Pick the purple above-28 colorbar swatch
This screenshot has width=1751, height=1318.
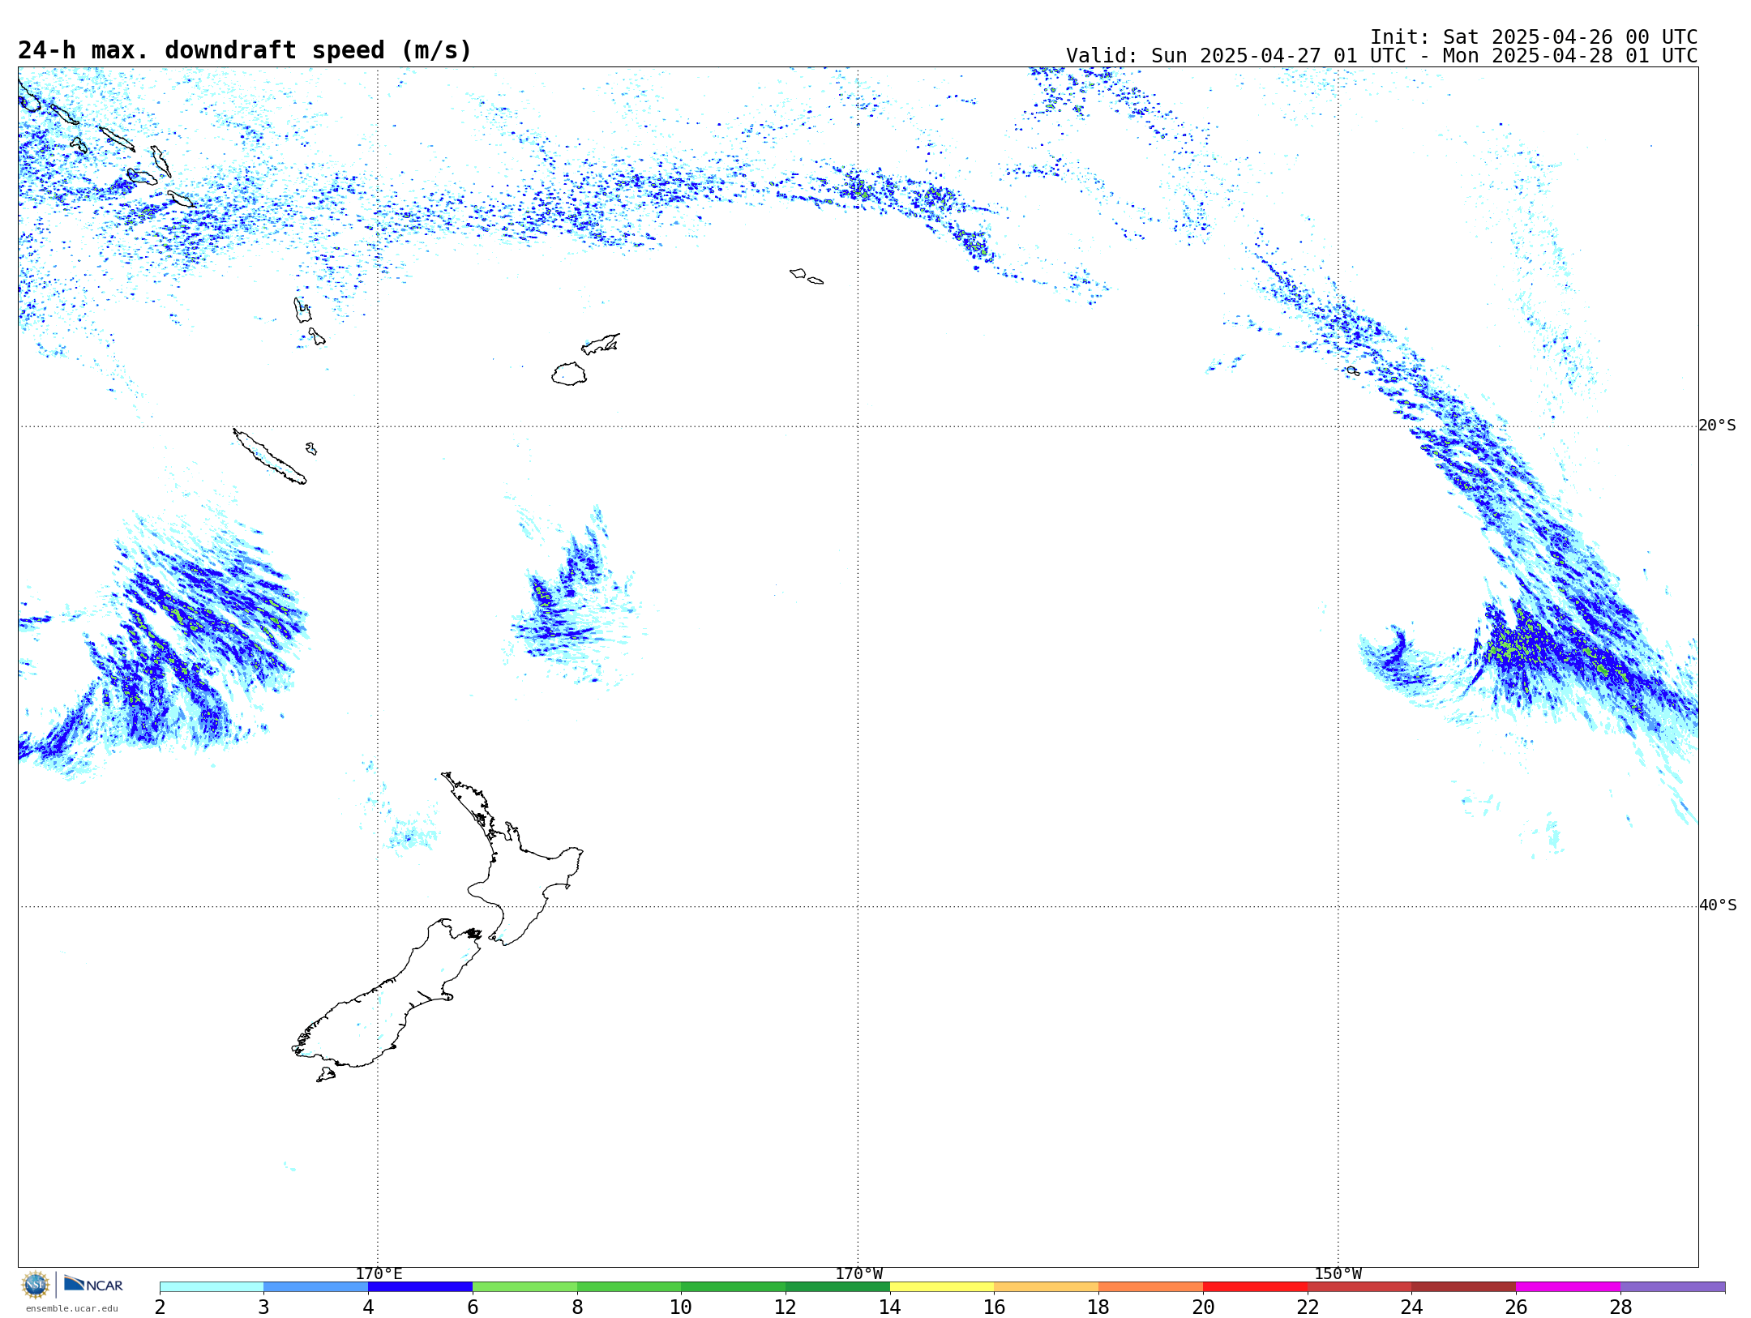pos(1673,1287)
